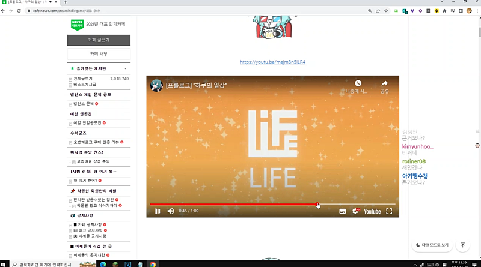The width and height of the screenshot is (481, 267).
Task: Toggle subtitles on the video player
Action: pos(342,211)
